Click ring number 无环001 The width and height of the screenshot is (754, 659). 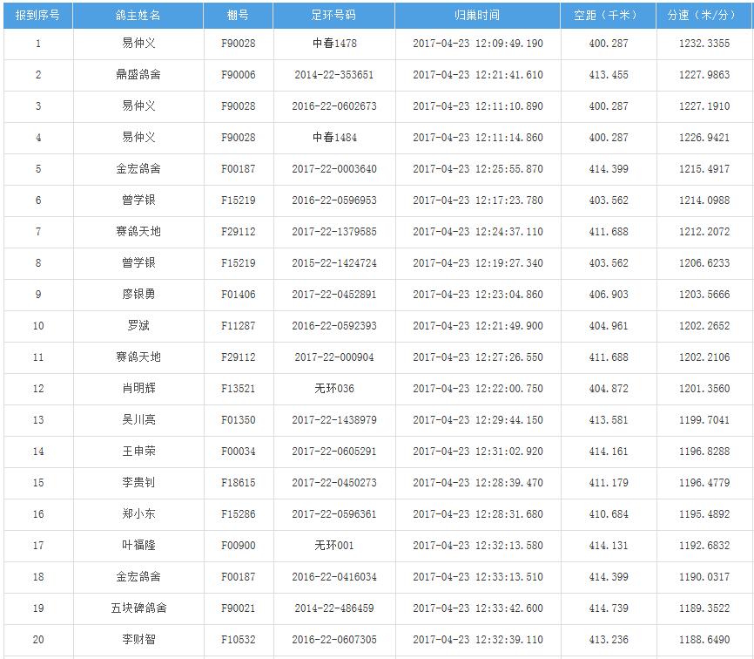tap(333, 546)
